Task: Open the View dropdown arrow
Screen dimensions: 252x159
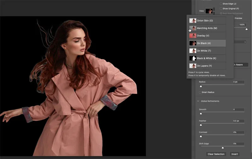Action: (214, 11)
